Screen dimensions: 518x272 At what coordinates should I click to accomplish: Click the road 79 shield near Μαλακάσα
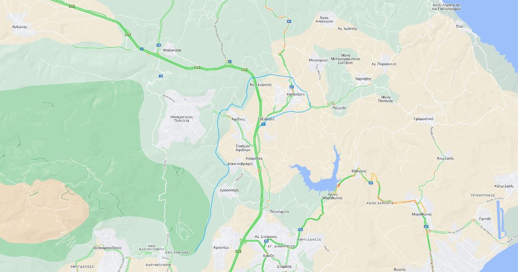pyautogui.click(x=159, y=45)
